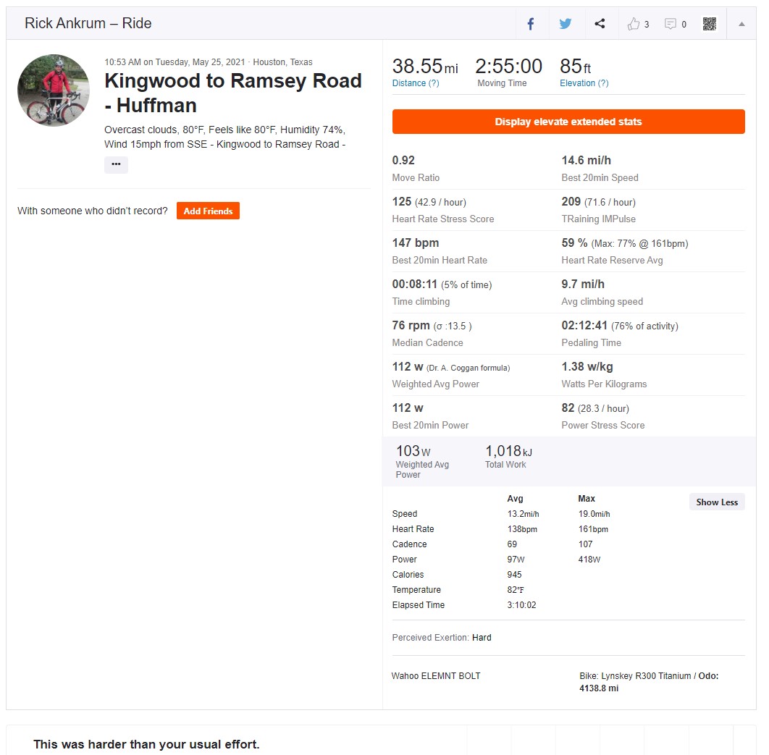
Task: Click Display elevate extended stats button
Action: 568,122
